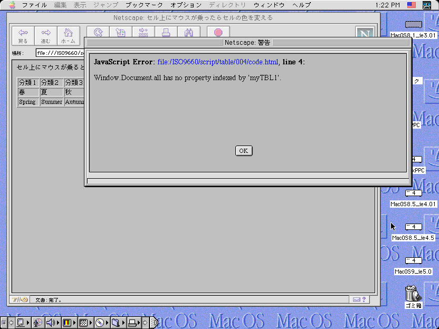Open the monitor resolution checkerboard module
Screen dimensions: 439x329
coord(85,323)
